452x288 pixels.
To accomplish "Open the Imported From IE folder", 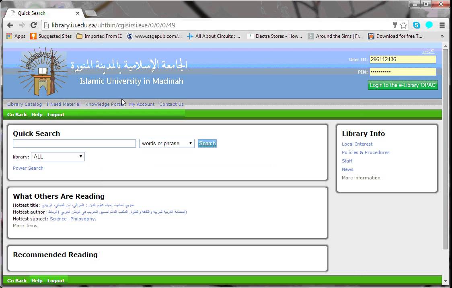I will point(99,36).
